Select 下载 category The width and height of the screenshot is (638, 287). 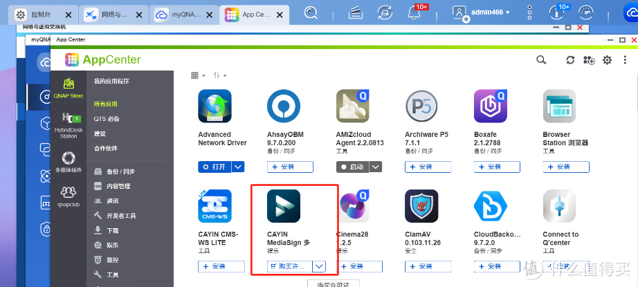tap(106, 230)
